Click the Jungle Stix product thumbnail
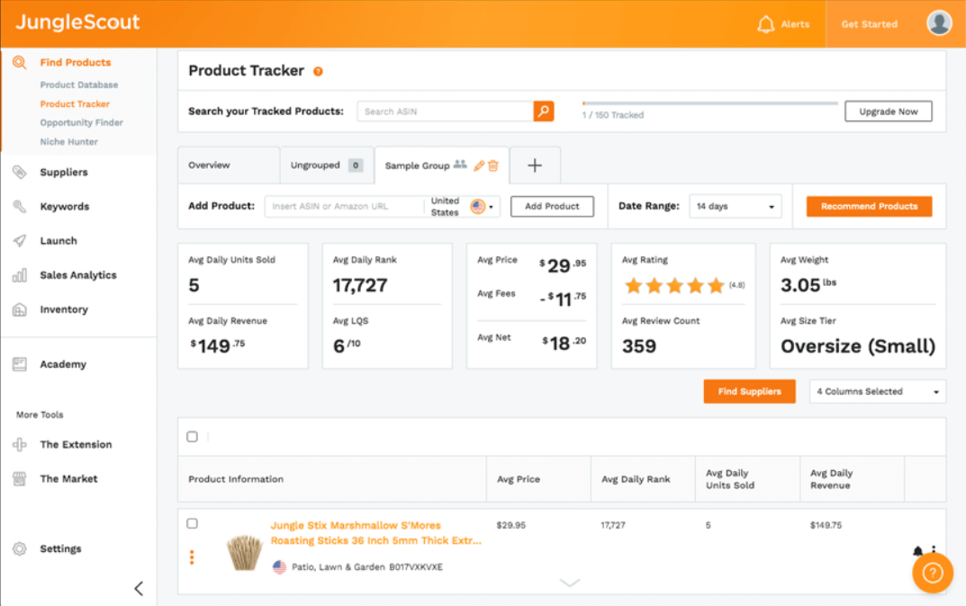Image resolution: width=966 pixels, height=606 pixels. pyautogui.click(x=245, y=552)
